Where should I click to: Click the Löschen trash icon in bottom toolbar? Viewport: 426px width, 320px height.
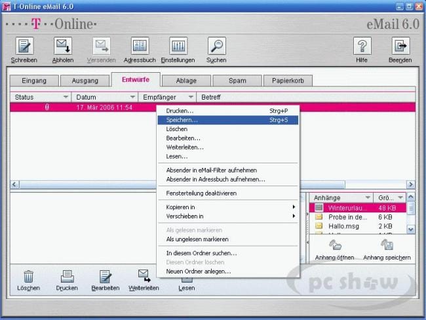click(29, 277)
